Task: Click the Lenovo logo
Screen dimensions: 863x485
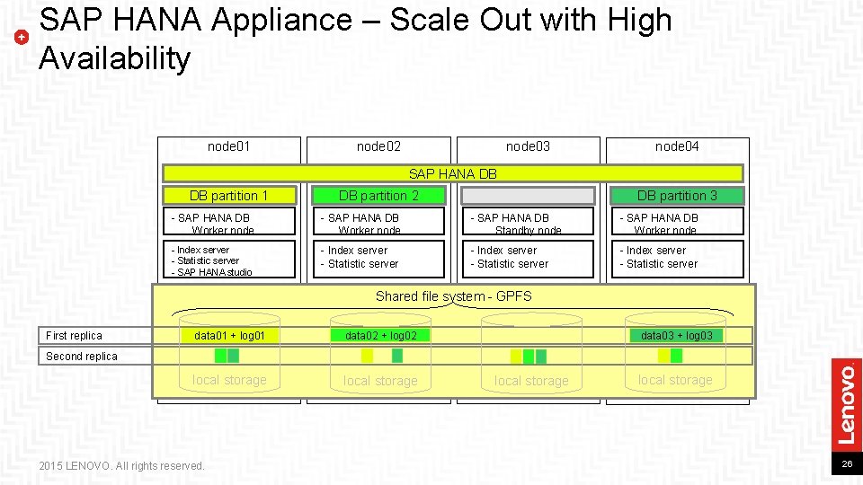Action: [847, 406]
